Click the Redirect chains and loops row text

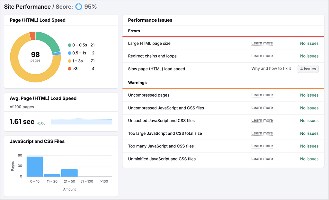click(x=152, y=56)
